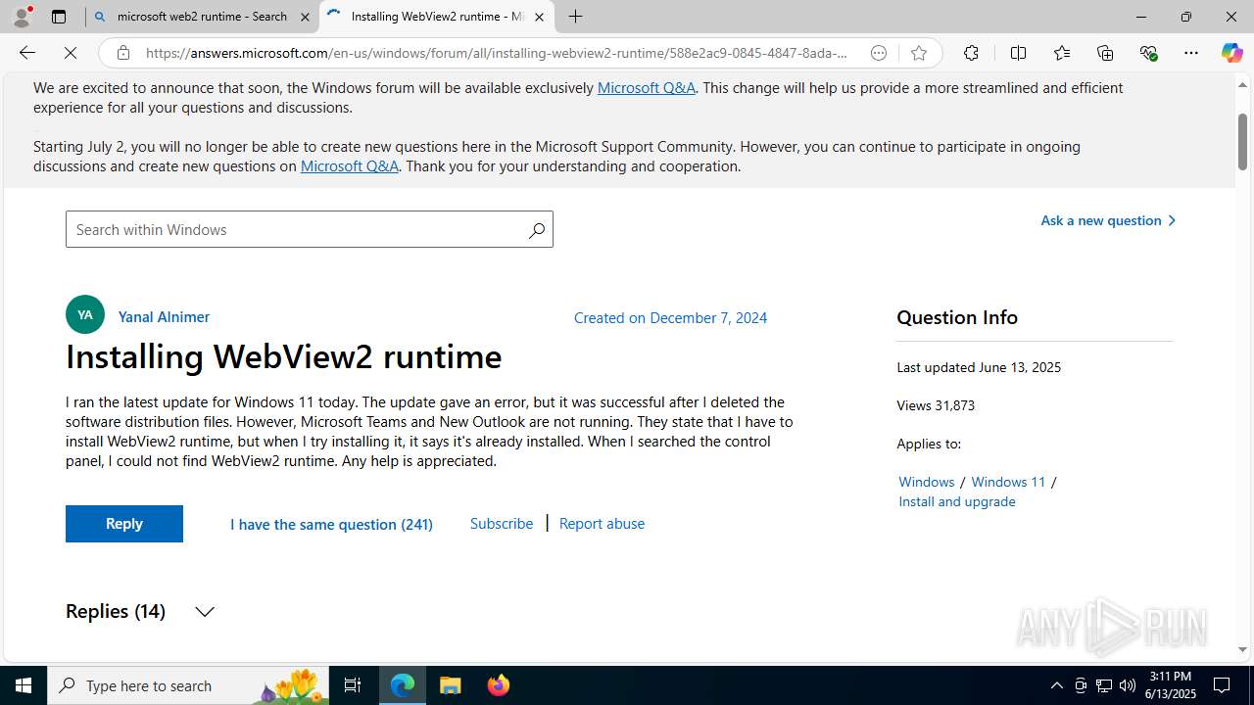1254x705 pixels.
Task: Open Browser essentials icon
Action: (1148, 53)
